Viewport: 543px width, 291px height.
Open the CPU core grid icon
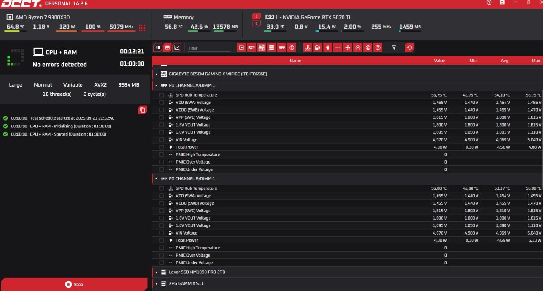tap(142, 28)
